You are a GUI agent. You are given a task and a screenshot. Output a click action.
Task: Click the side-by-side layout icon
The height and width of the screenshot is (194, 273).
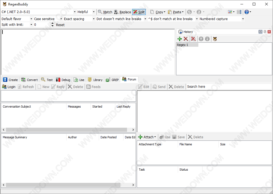click(239, 12)
